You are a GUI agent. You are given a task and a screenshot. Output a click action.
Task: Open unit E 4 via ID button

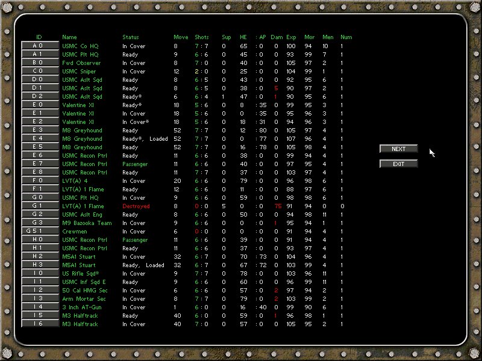40,139
